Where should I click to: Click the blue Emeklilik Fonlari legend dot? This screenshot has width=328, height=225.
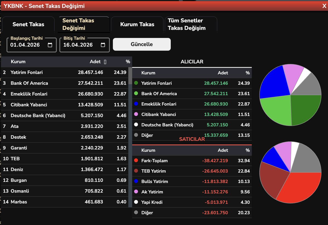coord(136,104)
